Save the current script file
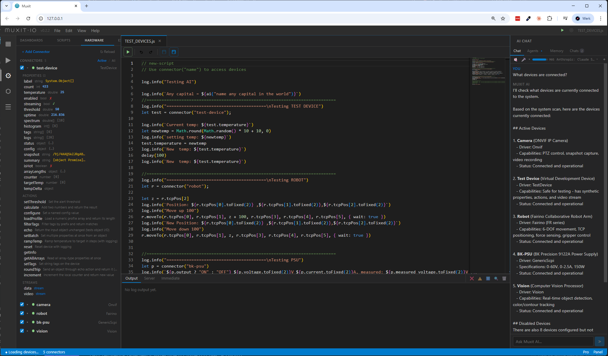The width and height of the screenshot is (608, 356). 164,52
